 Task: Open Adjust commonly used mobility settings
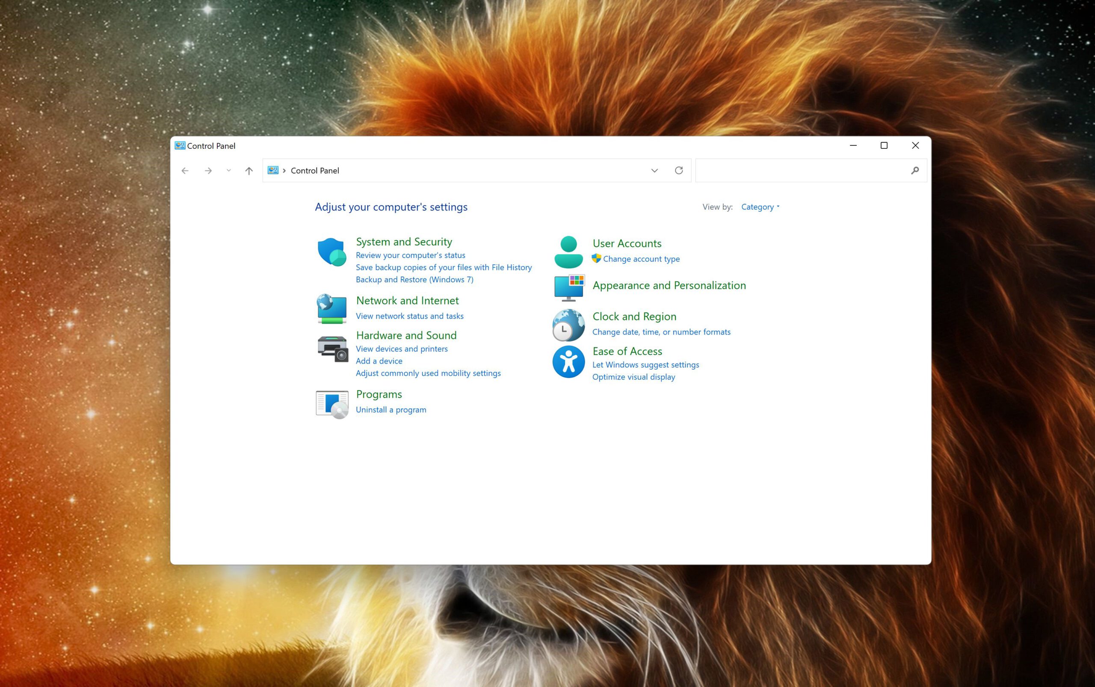[x=428, y=373]
